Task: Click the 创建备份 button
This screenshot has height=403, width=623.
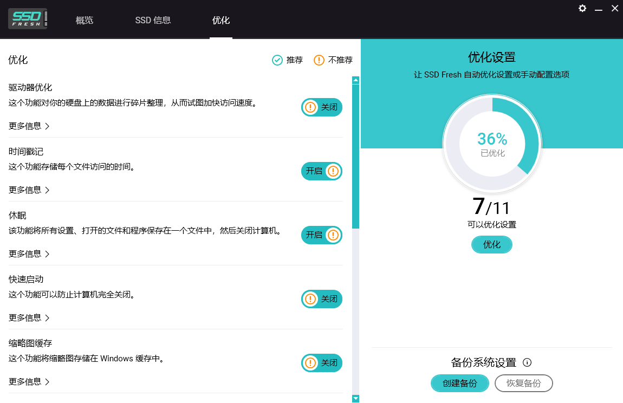Action: click(x=459, y=383)
